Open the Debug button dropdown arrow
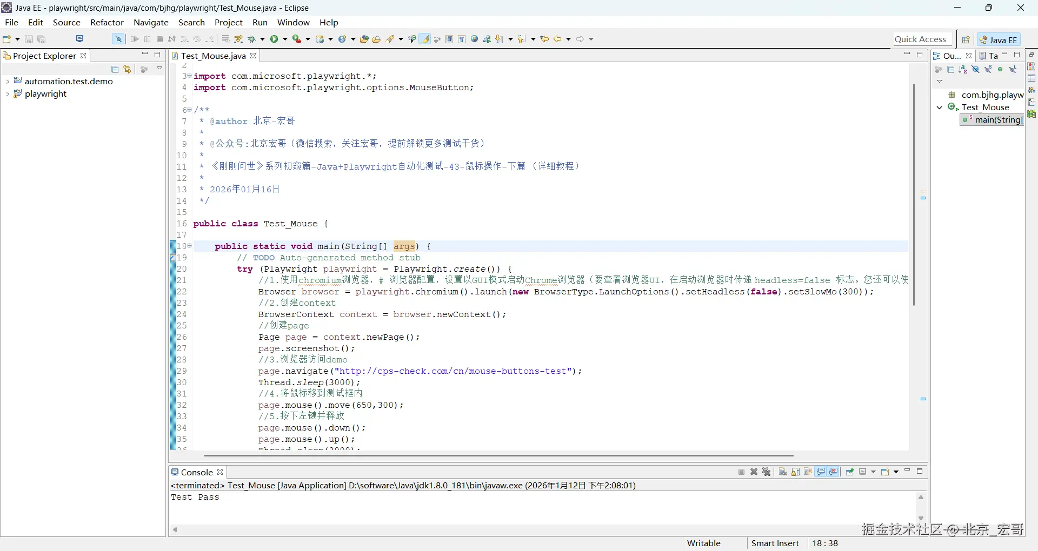1038x551 pixels. 263,39
